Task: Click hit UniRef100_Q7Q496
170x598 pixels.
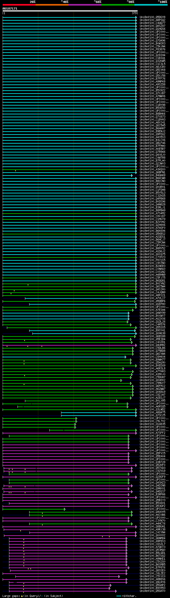Action: coord(152,41)
